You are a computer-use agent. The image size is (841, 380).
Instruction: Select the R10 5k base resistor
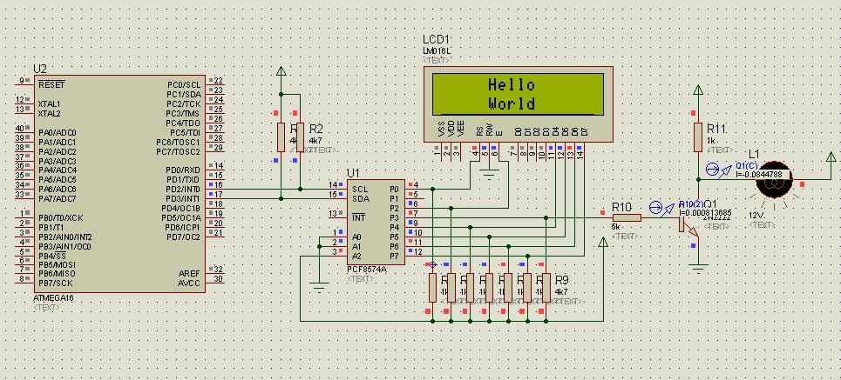(627, 217)
